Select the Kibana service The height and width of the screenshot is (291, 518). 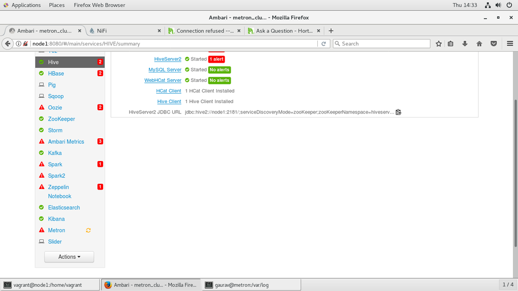(x=57, y=219)
